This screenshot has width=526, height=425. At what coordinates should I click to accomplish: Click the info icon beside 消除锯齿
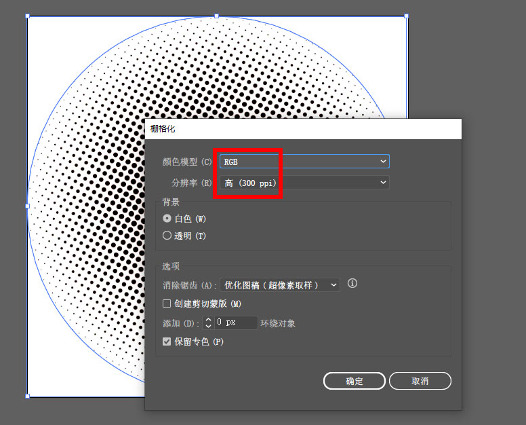[x=352, y=283]
